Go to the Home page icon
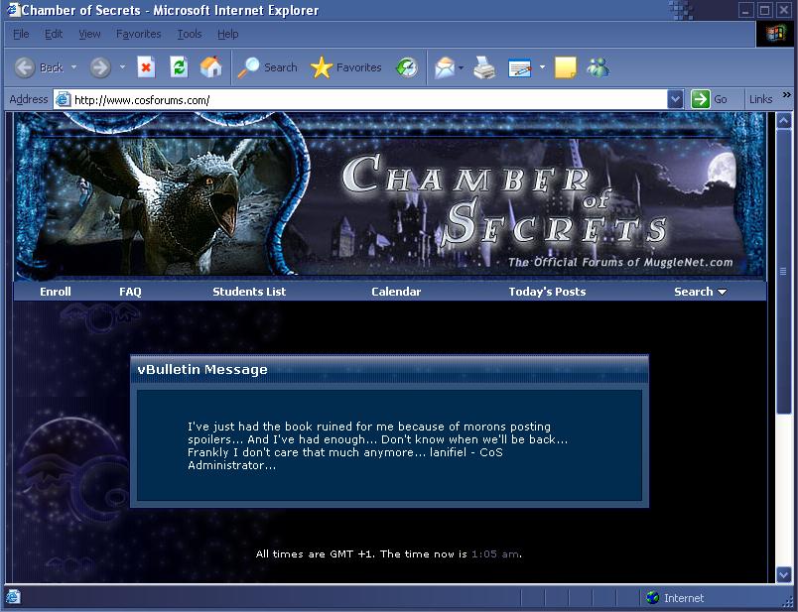The width and height of the screenshot is (798, 612). click(210, 67)
